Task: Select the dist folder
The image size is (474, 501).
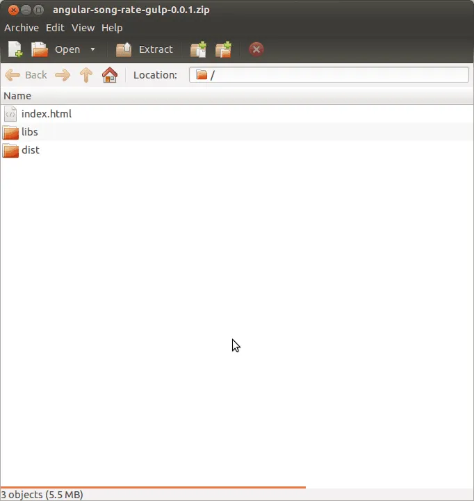Action: pos(30,150)
